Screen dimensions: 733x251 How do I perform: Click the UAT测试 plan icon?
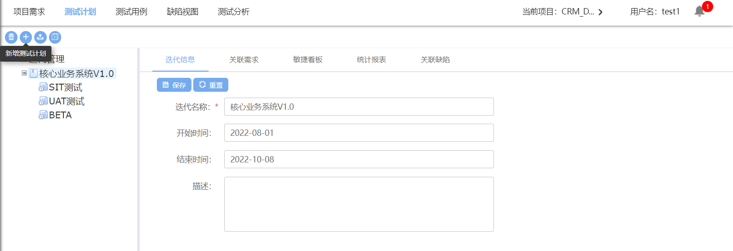[x=43, y=101]
